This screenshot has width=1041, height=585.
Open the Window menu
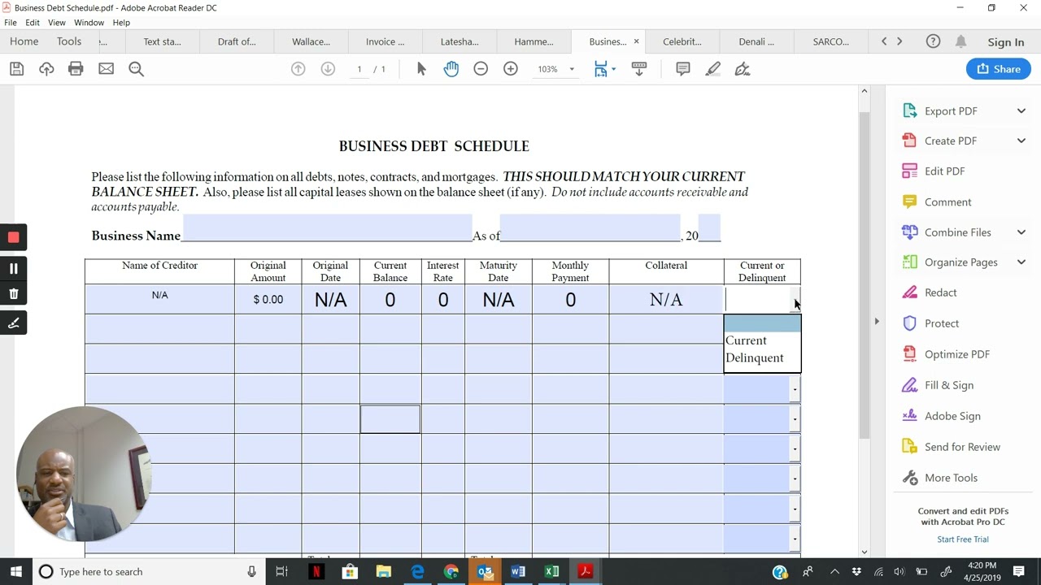pos(89,23)
